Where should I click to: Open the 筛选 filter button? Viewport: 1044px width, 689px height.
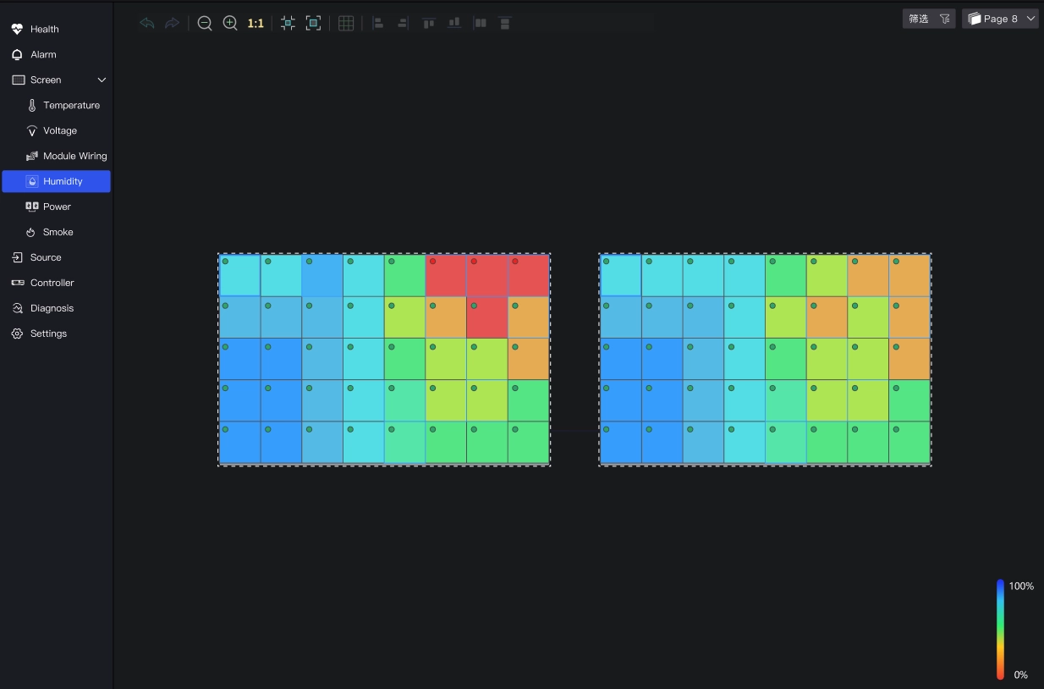click(928, 19)
